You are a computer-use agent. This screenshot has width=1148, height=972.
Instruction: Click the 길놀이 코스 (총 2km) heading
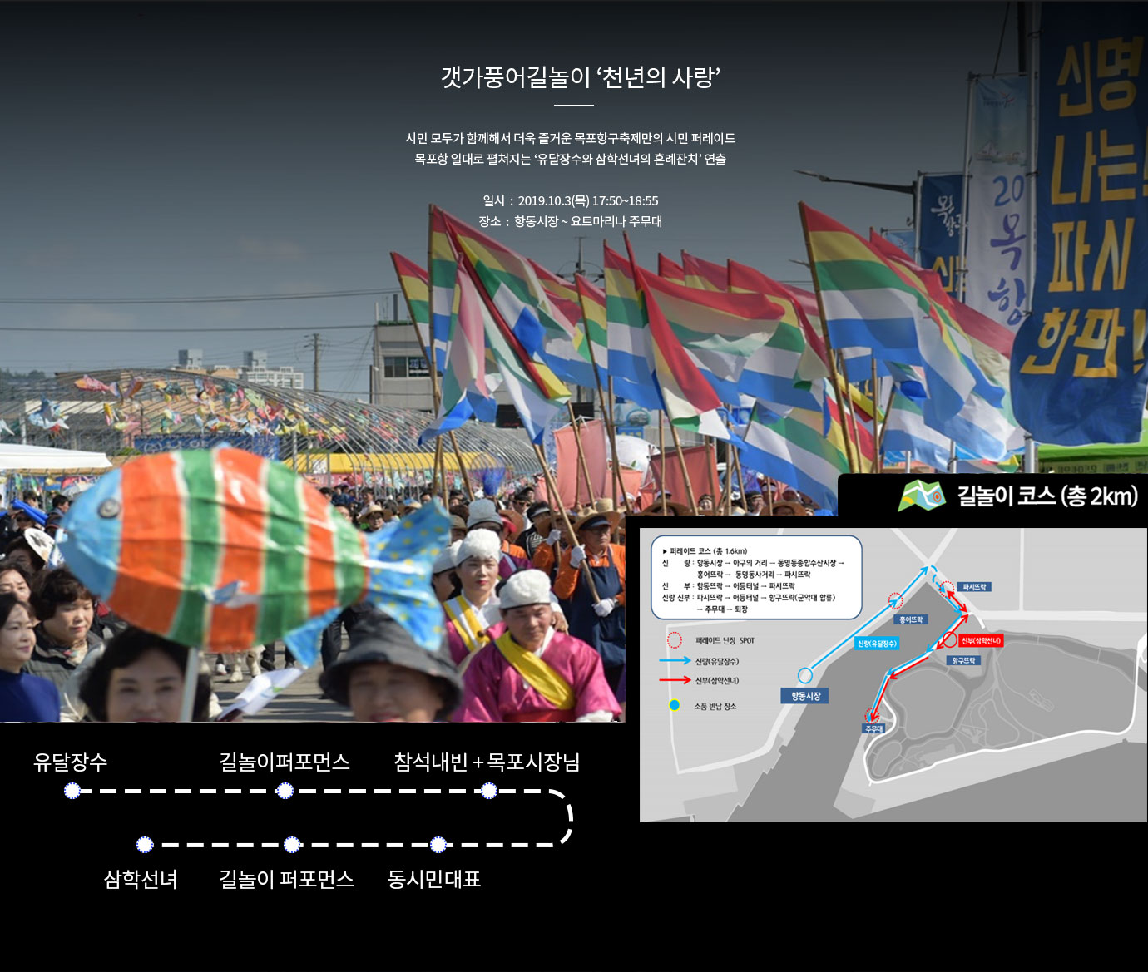1047,496
